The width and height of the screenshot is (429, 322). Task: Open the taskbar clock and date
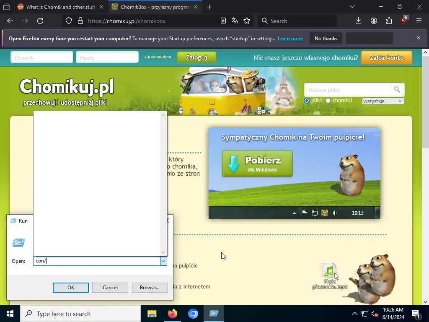[393, 314]
